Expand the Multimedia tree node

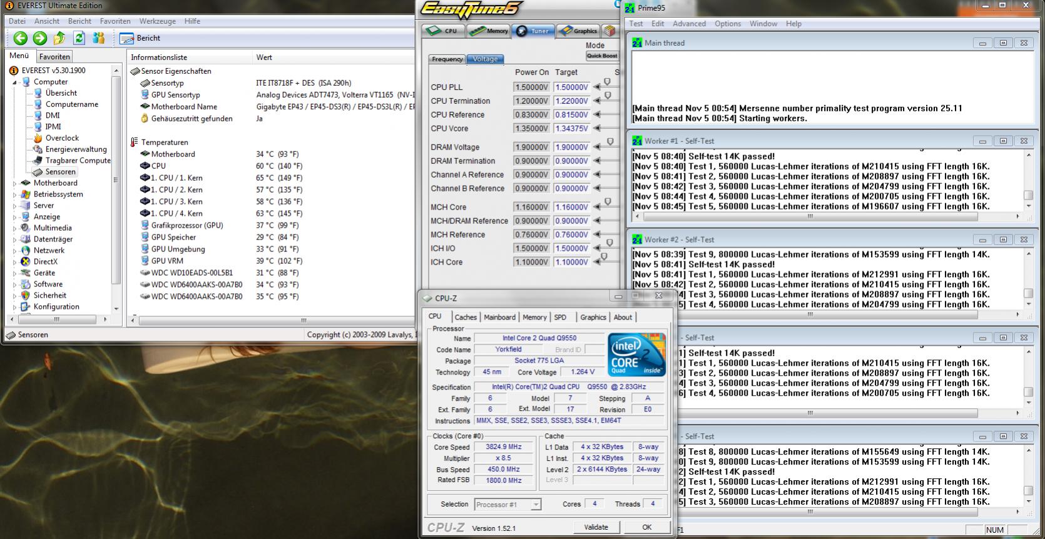tap(15, 228)
